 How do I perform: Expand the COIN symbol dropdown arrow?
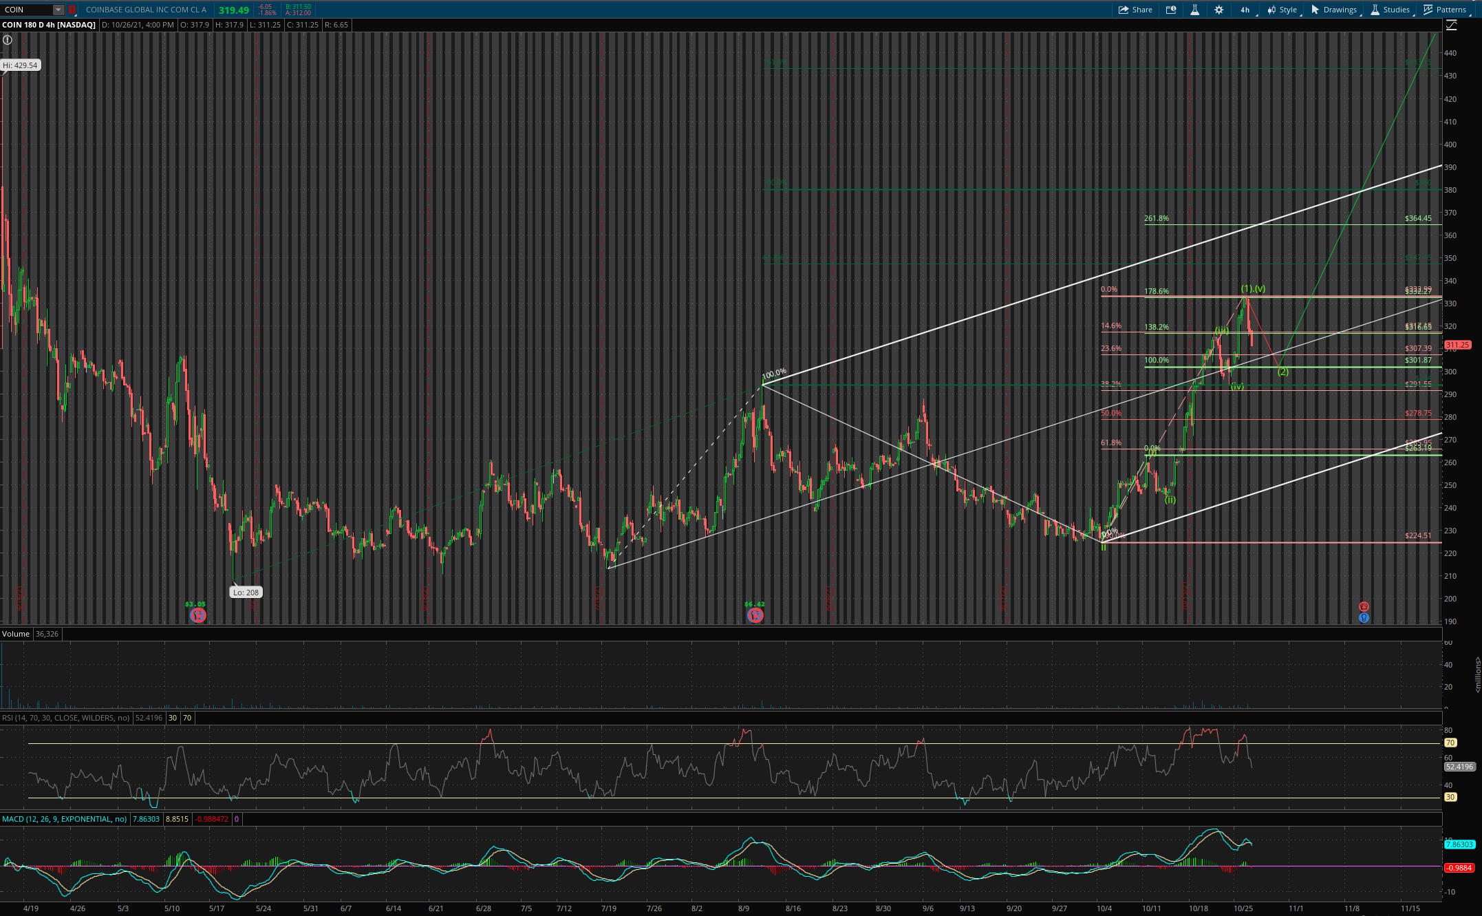(58, 10)
